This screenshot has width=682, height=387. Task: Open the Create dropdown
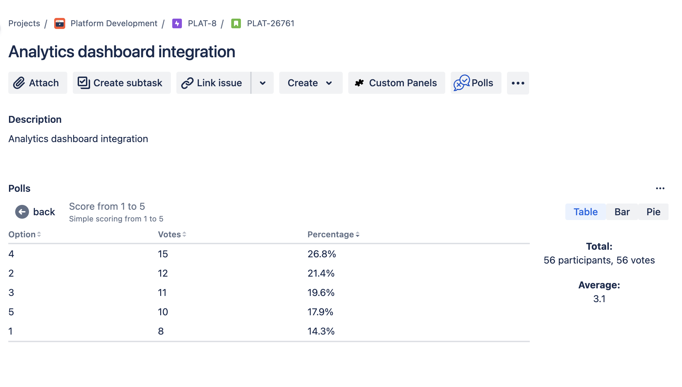tap(310, 83)
